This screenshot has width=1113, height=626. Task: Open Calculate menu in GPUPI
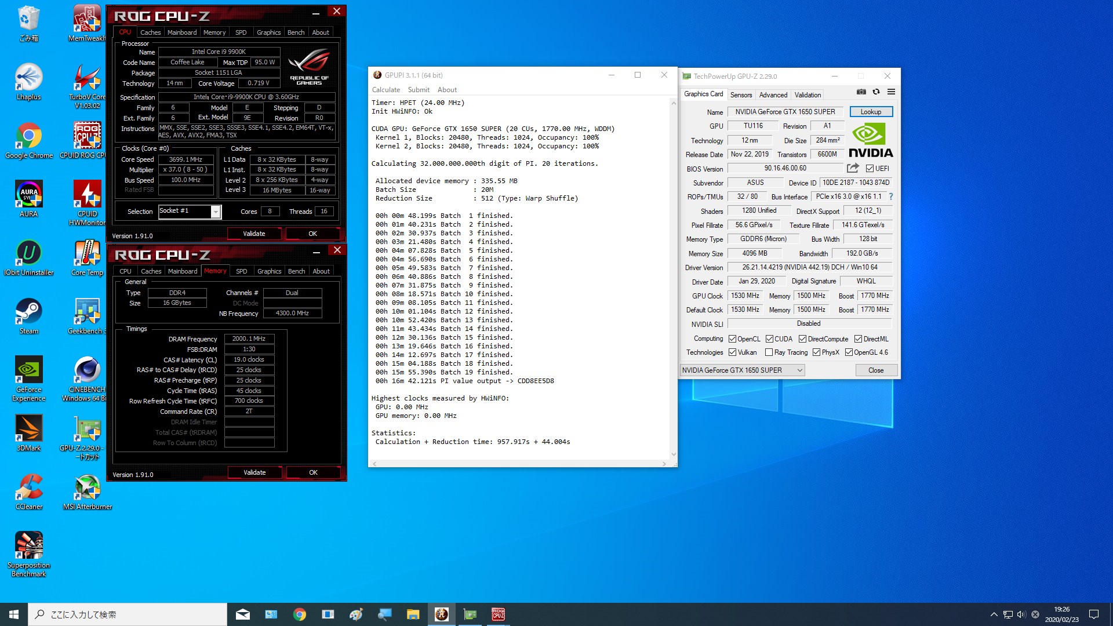tap(386, 90)
